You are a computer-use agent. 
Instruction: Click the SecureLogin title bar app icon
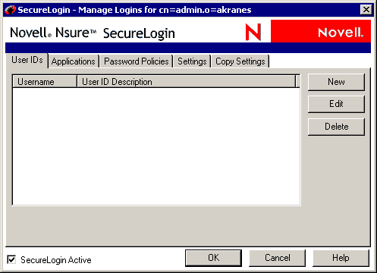point(10,10)
